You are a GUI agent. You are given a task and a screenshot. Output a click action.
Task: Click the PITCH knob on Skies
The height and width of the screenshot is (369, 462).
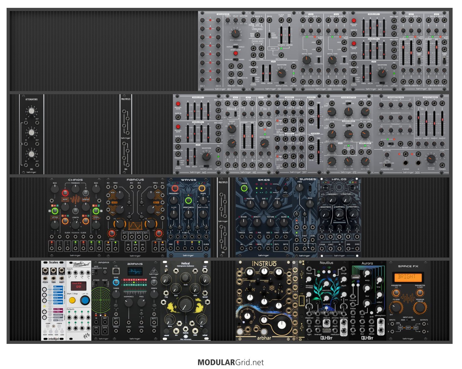277,204
